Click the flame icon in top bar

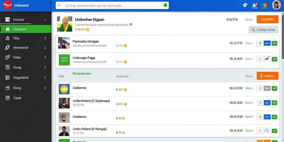264,5
